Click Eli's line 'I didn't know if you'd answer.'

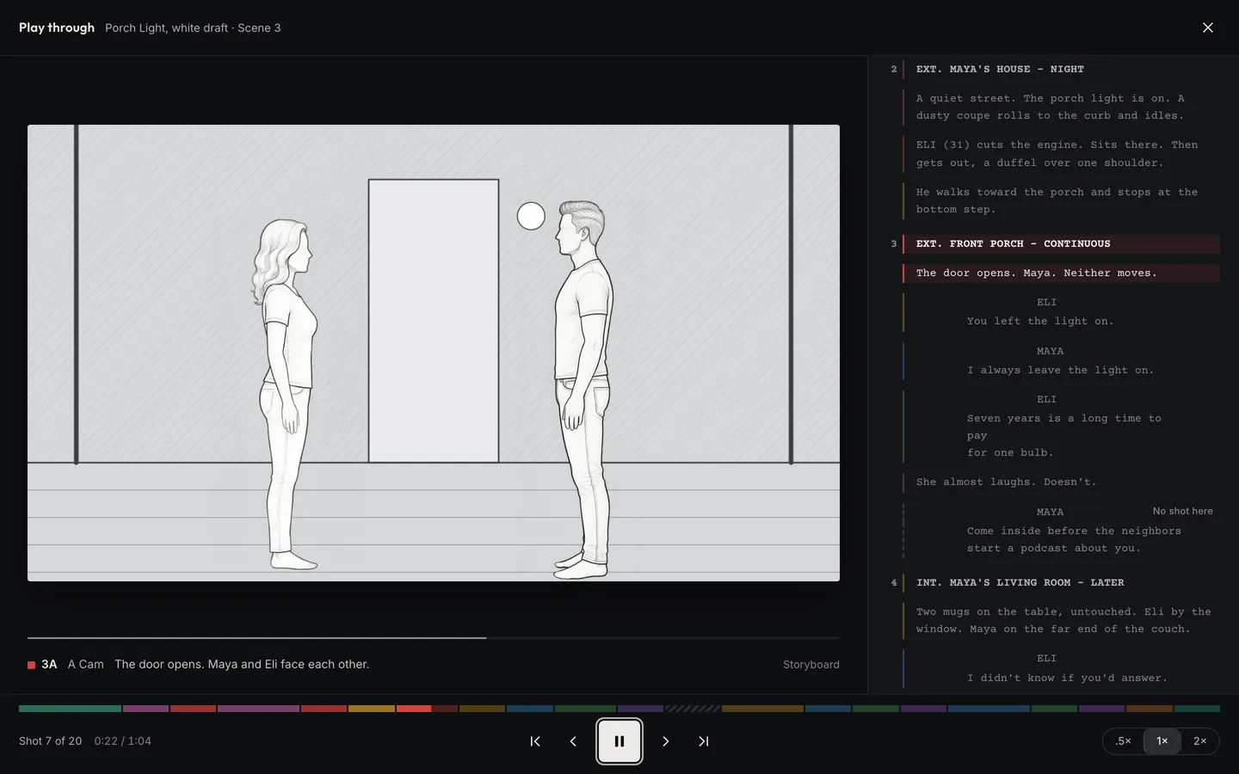pos(1061,669)
